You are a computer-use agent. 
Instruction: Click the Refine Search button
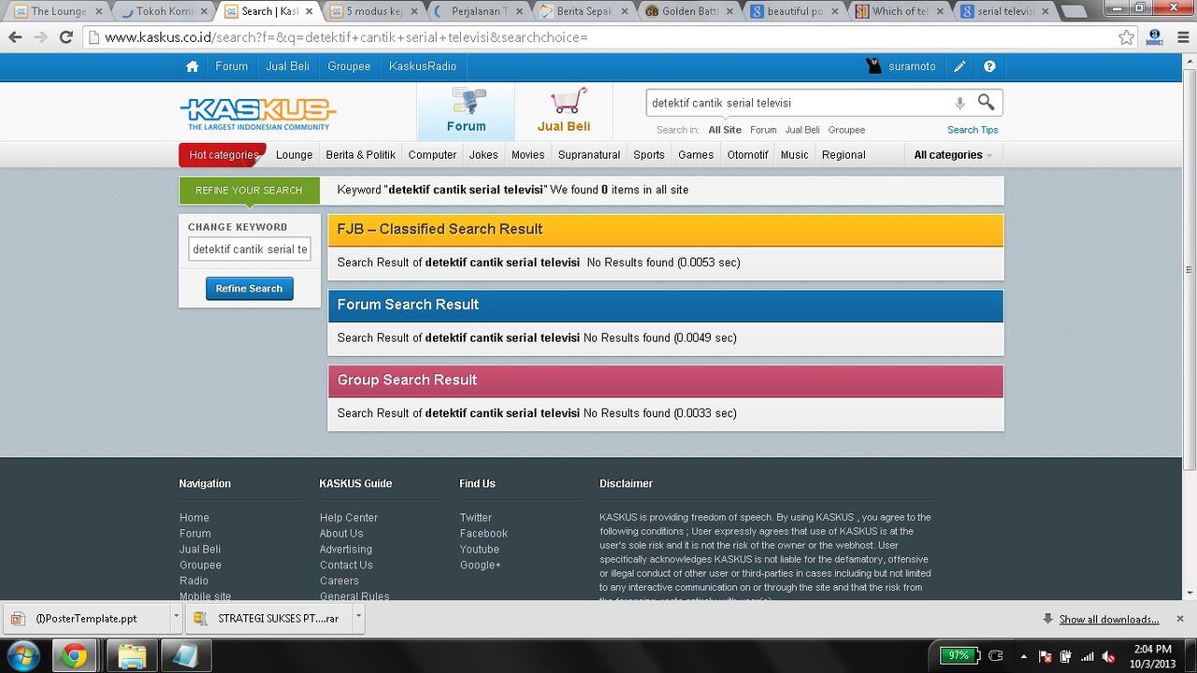(250, 289)
